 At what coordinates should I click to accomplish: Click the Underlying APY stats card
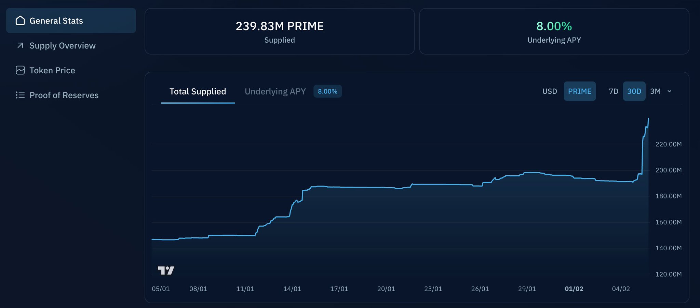tap(554, 31)
